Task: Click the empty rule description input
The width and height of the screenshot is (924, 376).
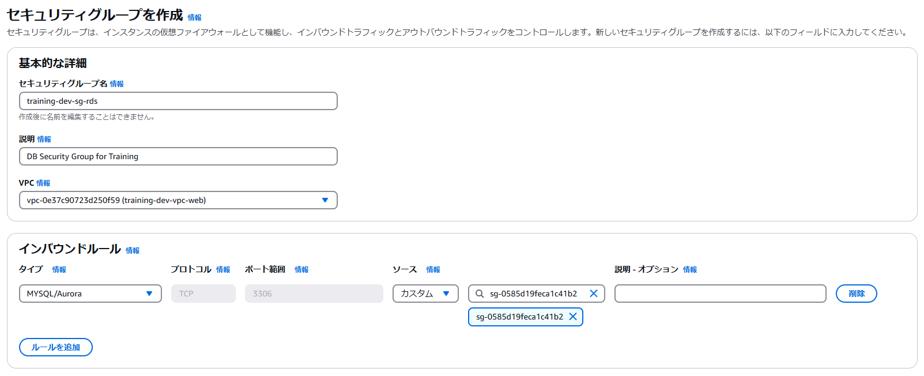Action: coord(721,294)
